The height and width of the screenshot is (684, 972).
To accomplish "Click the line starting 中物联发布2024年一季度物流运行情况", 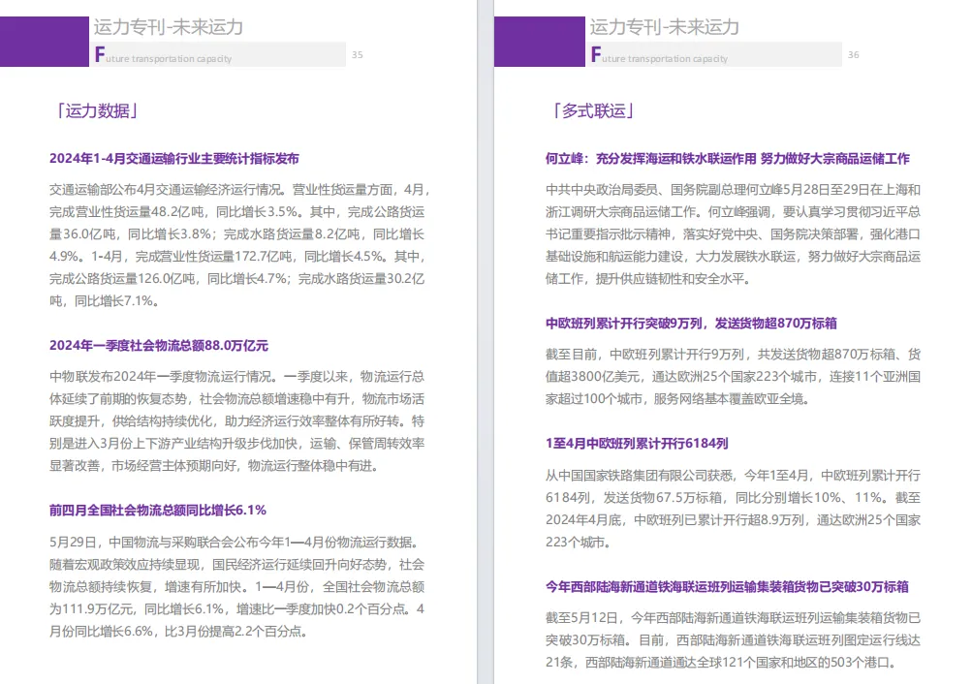I will 236,377.
